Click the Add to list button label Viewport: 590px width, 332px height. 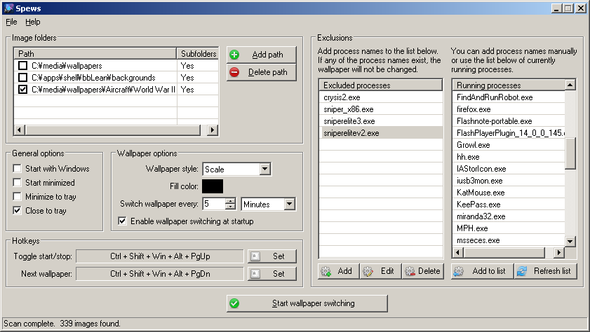click(489, 271)
